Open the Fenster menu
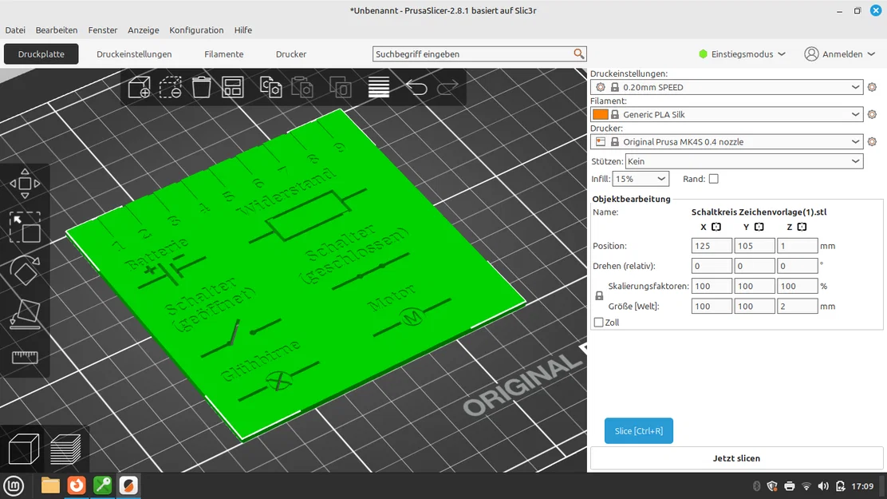Screen dimensions: 887x499 pyautogui.click(x=102, y=30)
